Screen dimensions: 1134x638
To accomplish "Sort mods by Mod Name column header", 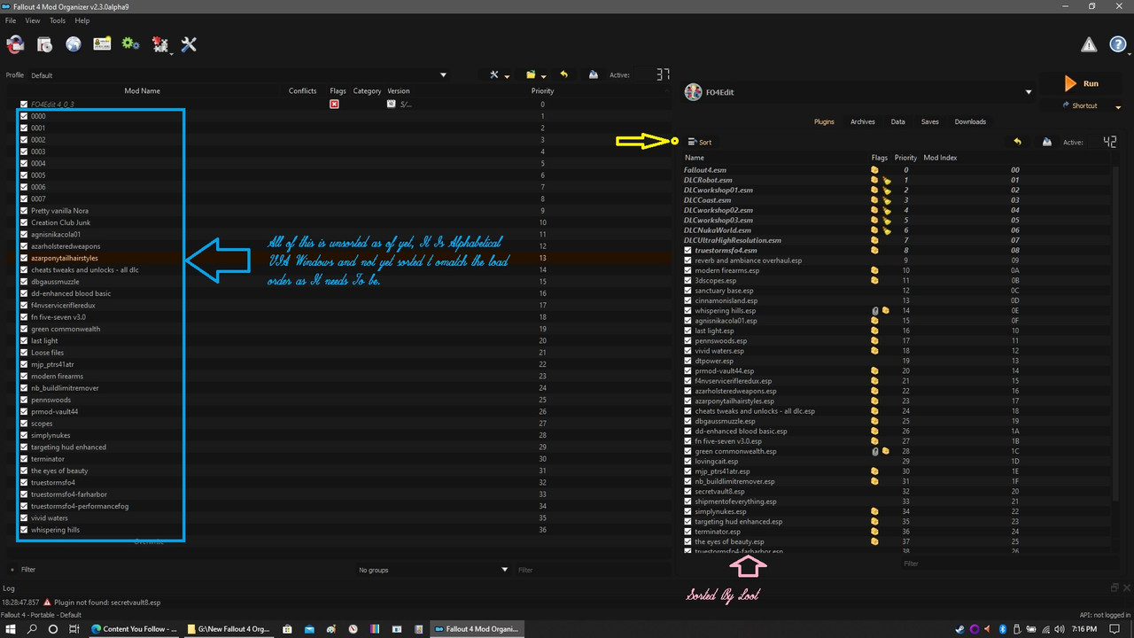I will coord(142,90).
